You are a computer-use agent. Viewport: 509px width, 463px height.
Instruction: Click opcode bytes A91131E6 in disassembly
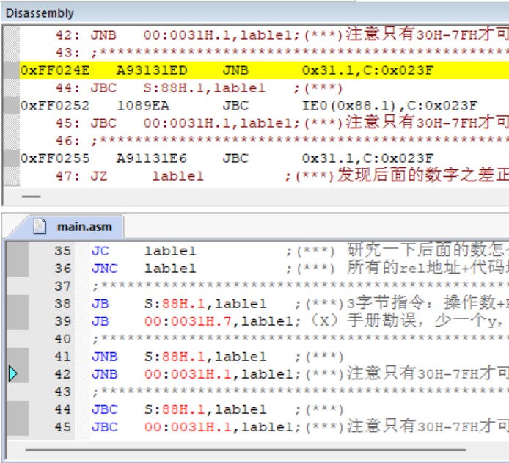pos(152,158)
